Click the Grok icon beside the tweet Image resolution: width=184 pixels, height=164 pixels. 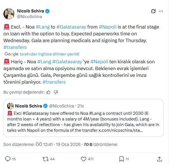point(153,11)
